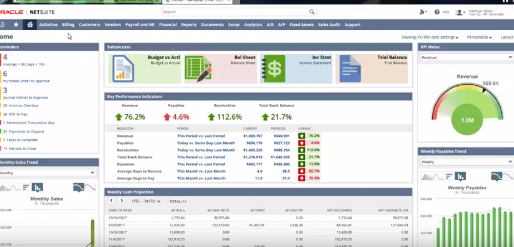
Task: Open the Customers menu
Action: click(90, 24)
